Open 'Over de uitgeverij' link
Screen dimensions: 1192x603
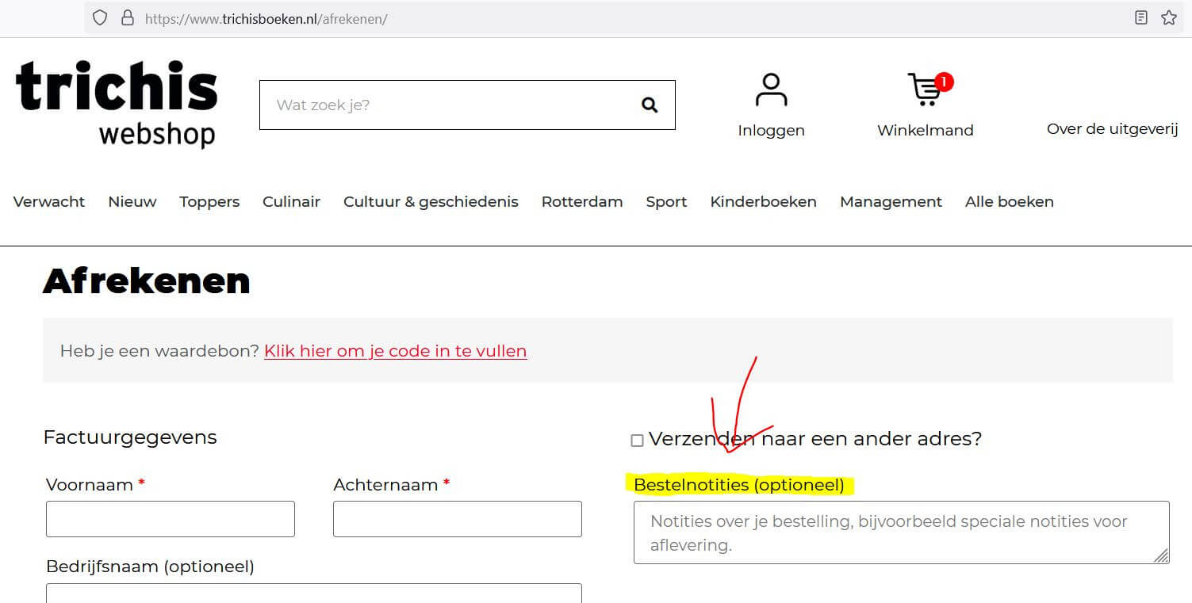click(1112, 129)
